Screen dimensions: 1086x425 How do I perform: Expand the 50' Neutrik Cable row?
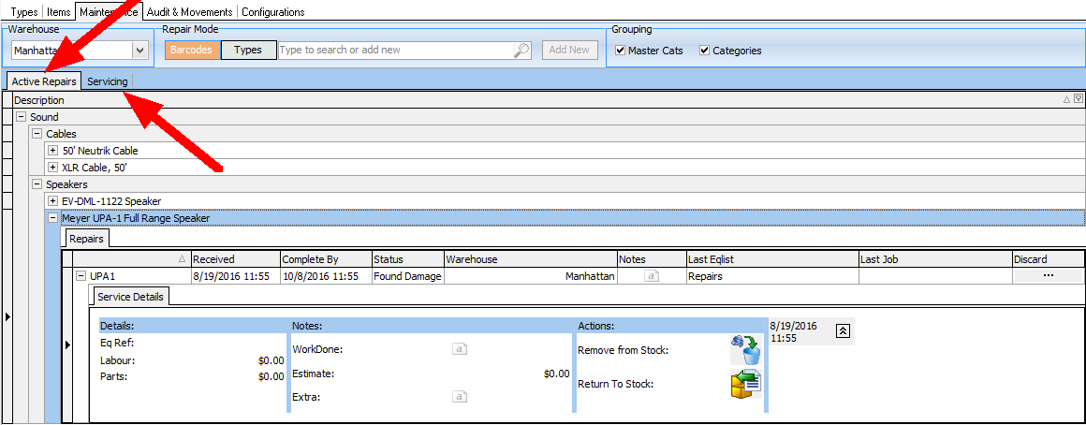53,151
